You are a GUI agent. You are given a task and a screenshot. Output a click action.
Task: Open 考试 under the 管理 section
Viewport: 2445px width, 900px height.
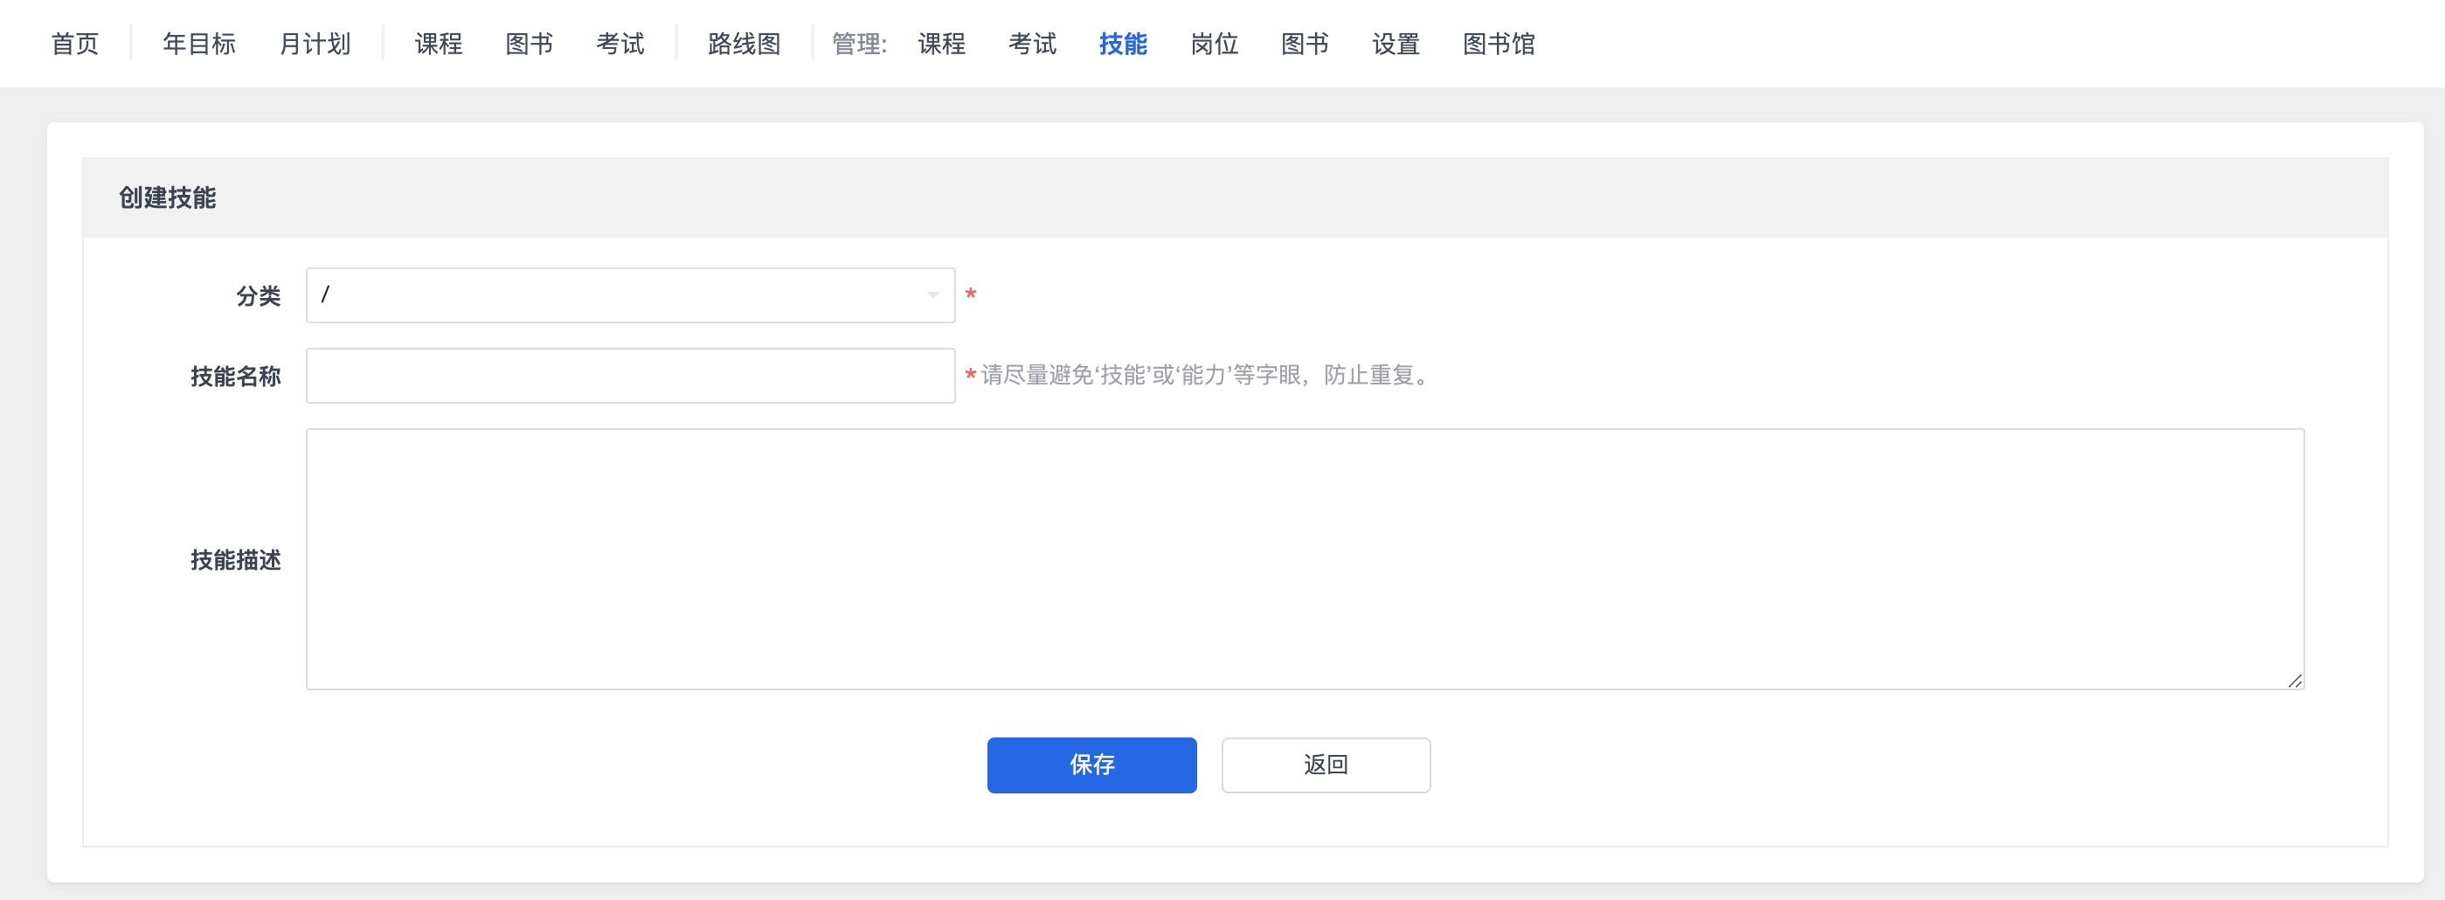point(1033,44)
